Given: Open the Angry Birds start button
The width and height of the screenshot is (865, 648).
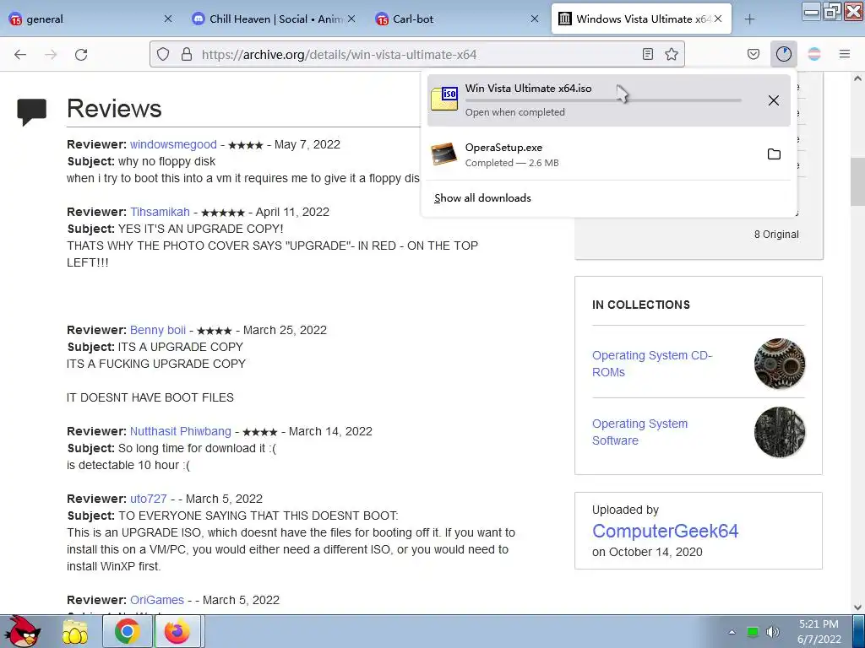Looking at the screenshot, I should (x=21, y=631).
